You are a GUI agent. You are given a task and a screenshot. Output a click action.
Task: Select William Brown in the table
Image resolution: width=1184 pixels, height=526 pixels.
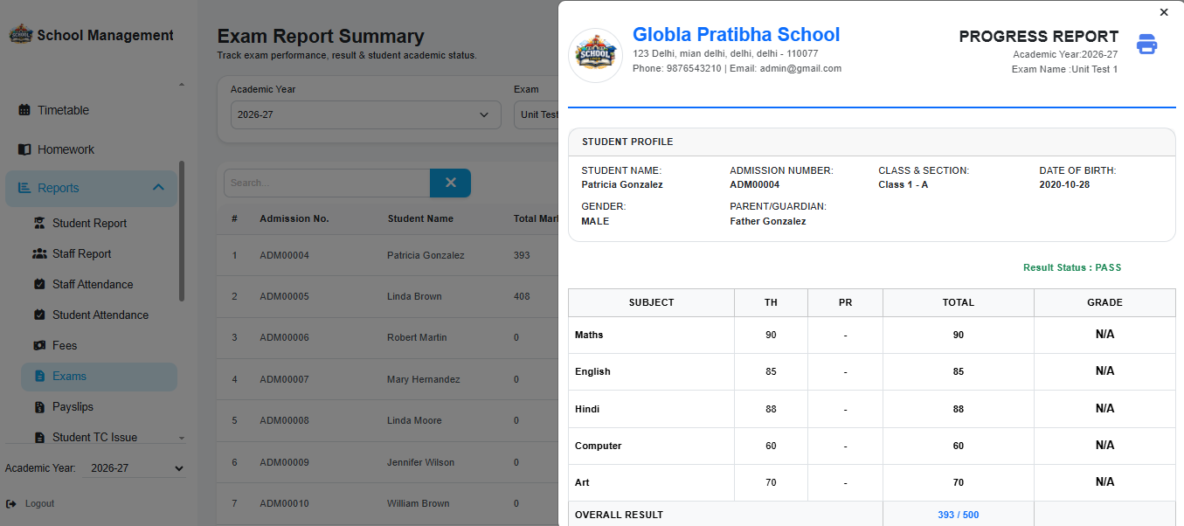pos(418,503)
